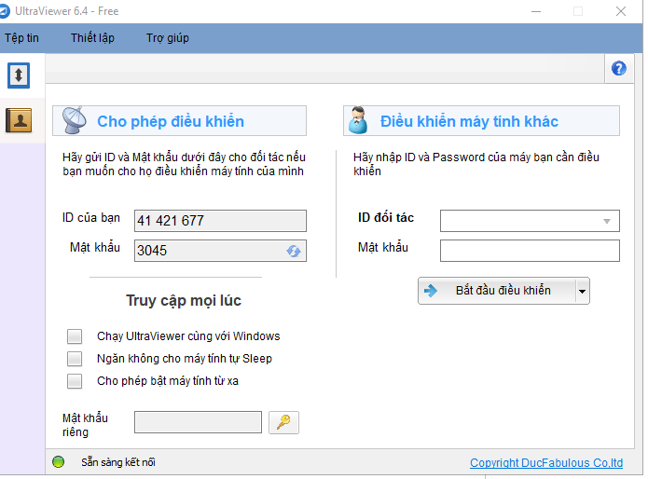Click the ID của bạn field showing 41 421 677
The image size is (648, 479).
coord(220,221)
